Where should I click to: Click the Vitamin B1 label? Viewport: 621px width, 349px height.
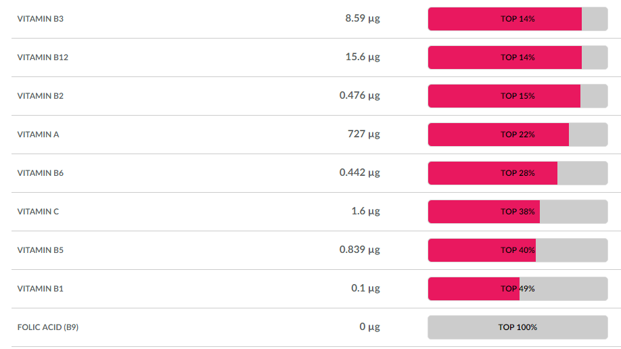41,289
